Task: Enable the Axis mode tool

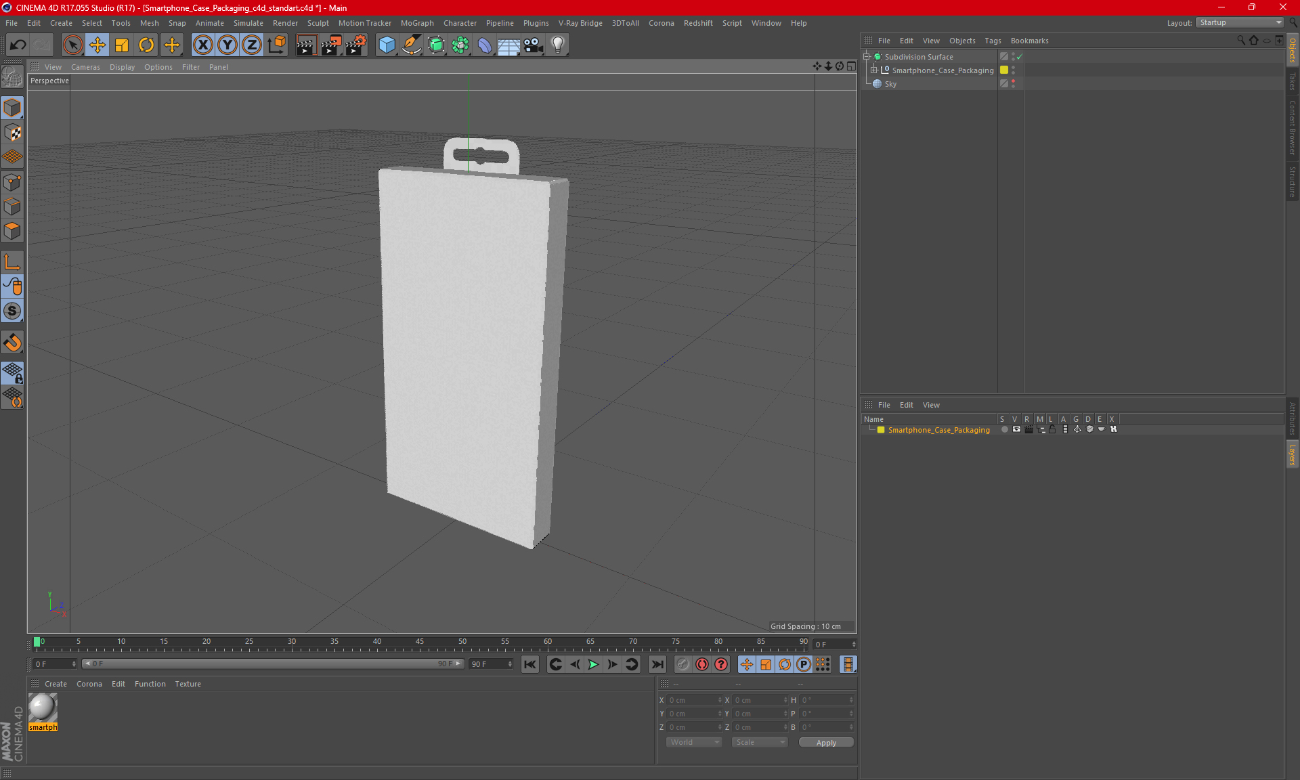Action: (12, 262)
